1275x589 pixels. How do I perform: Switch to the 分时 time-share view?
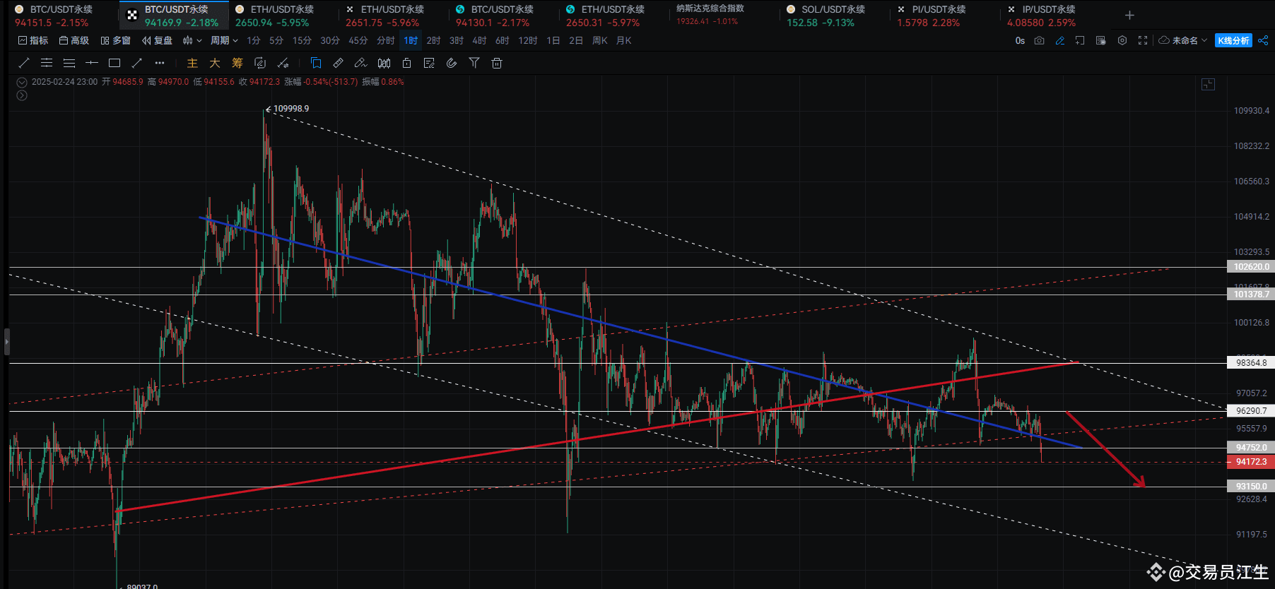coord(386,40)
